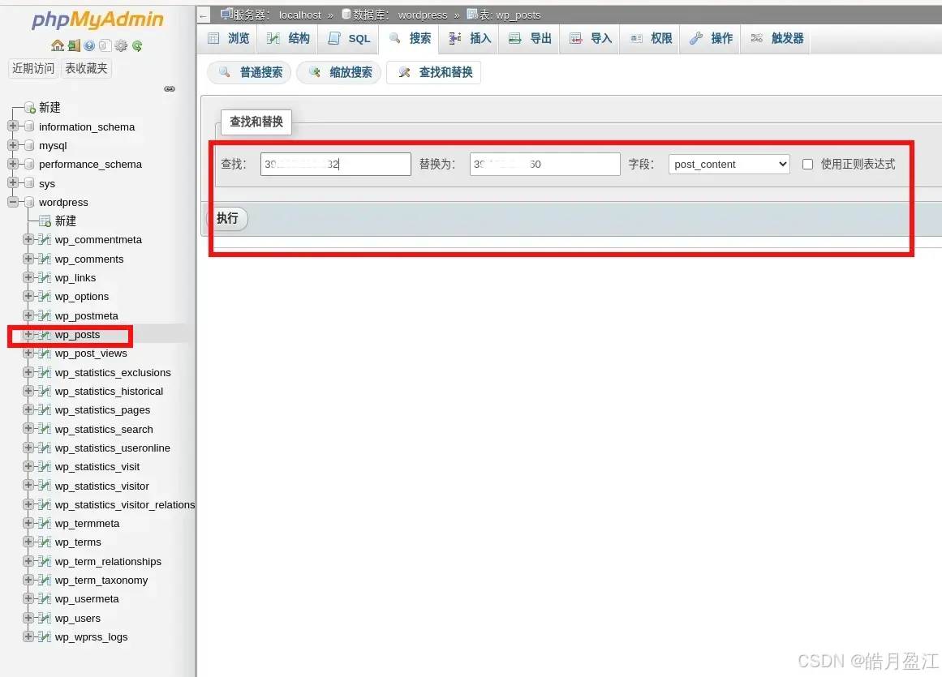Expand the information_schema database node
The height and width of the screenshot is (677, 942).
(x=13, y=126)
